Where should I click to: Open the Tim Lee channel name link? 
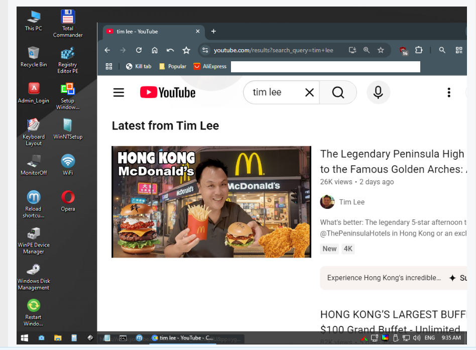[x=351, y=202]
